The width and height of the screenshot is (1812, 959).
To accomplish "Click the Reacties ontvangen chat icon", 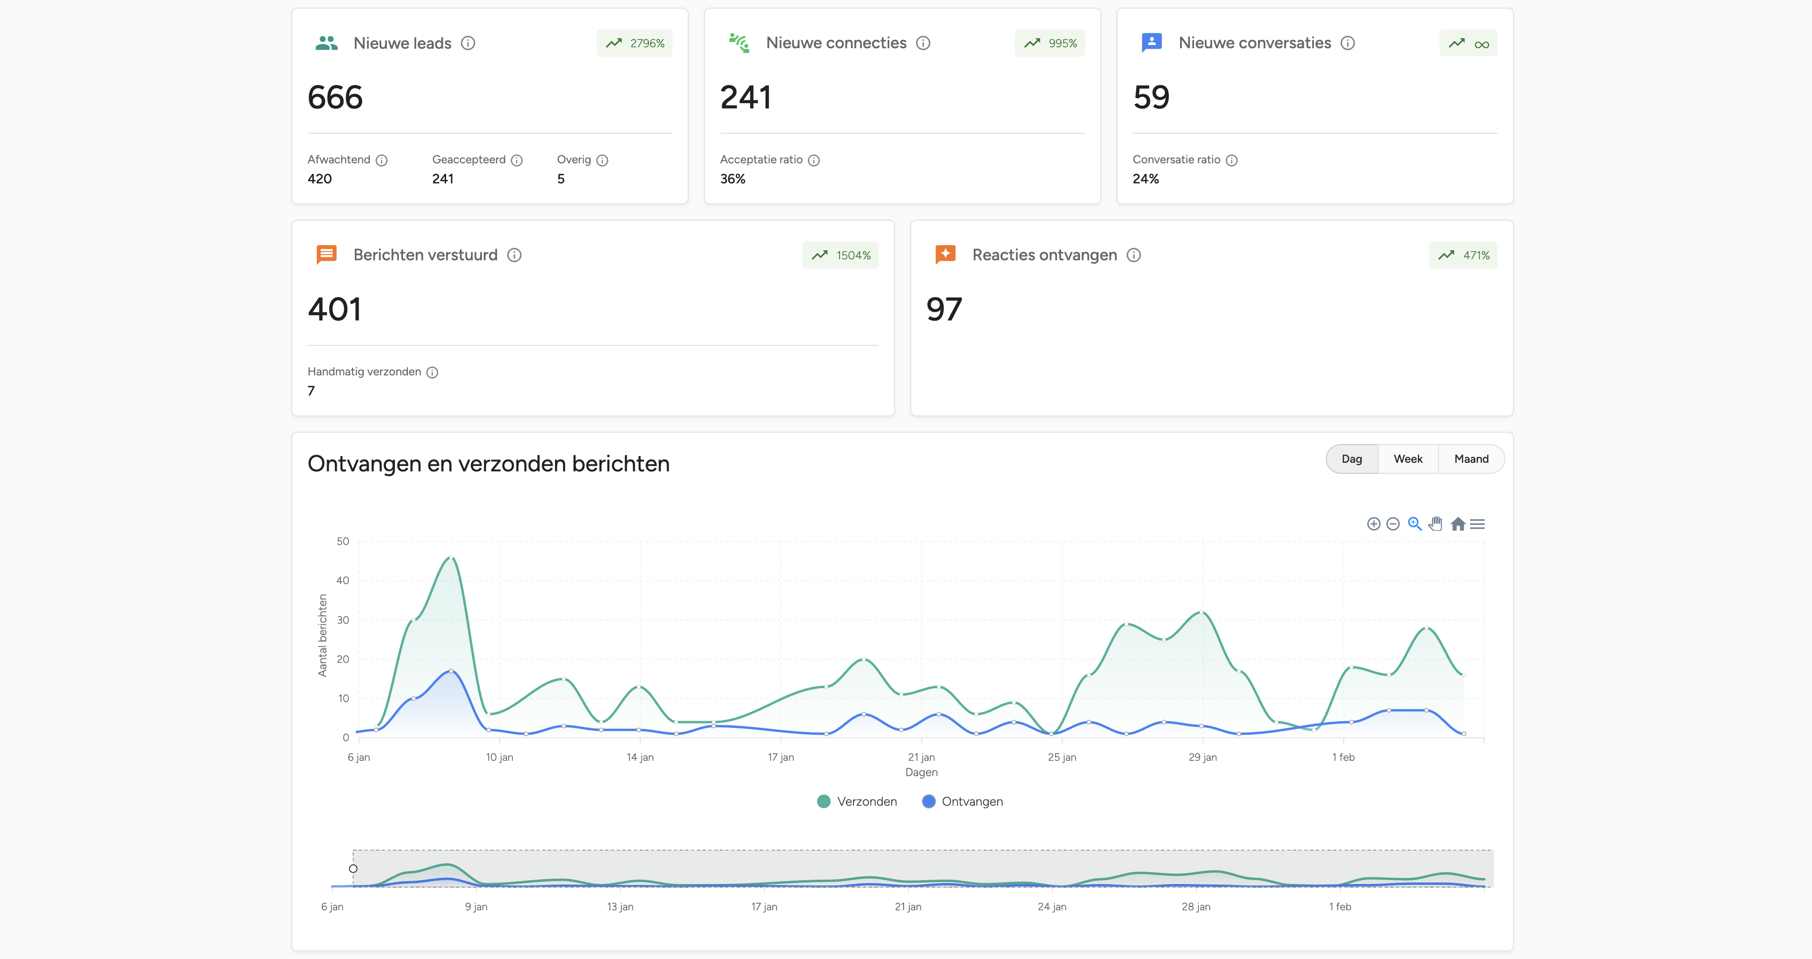I will coord(945,255).
